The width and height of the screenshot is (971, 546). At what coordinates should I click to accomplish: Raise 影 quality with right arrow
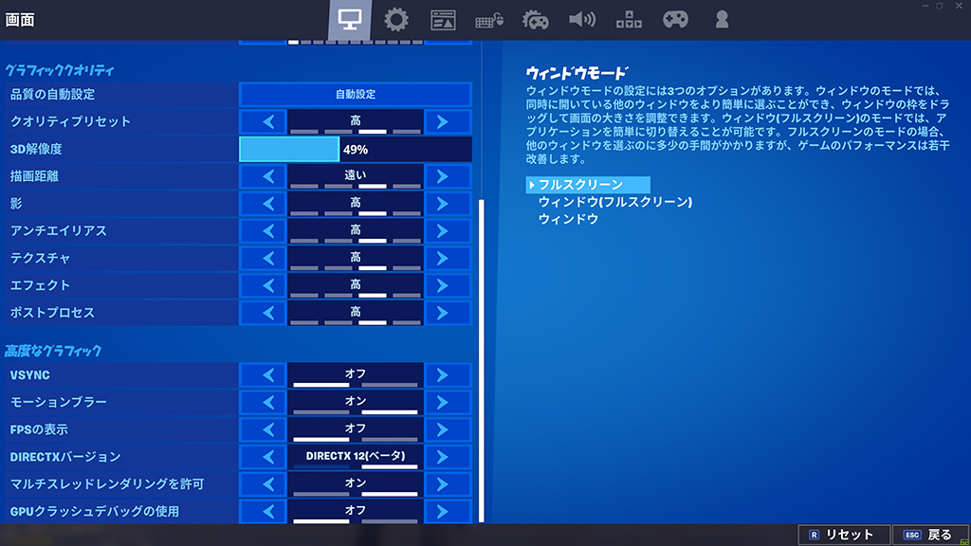(x=448, y=204)
